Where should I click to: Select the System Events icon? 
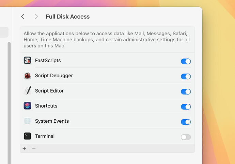pyautogui.click(x=28, y=121)
